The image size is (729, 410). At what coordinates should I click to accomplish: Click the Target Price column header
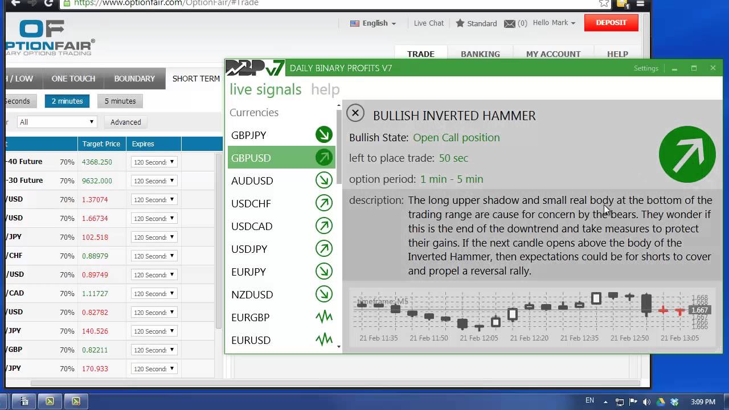101,143
